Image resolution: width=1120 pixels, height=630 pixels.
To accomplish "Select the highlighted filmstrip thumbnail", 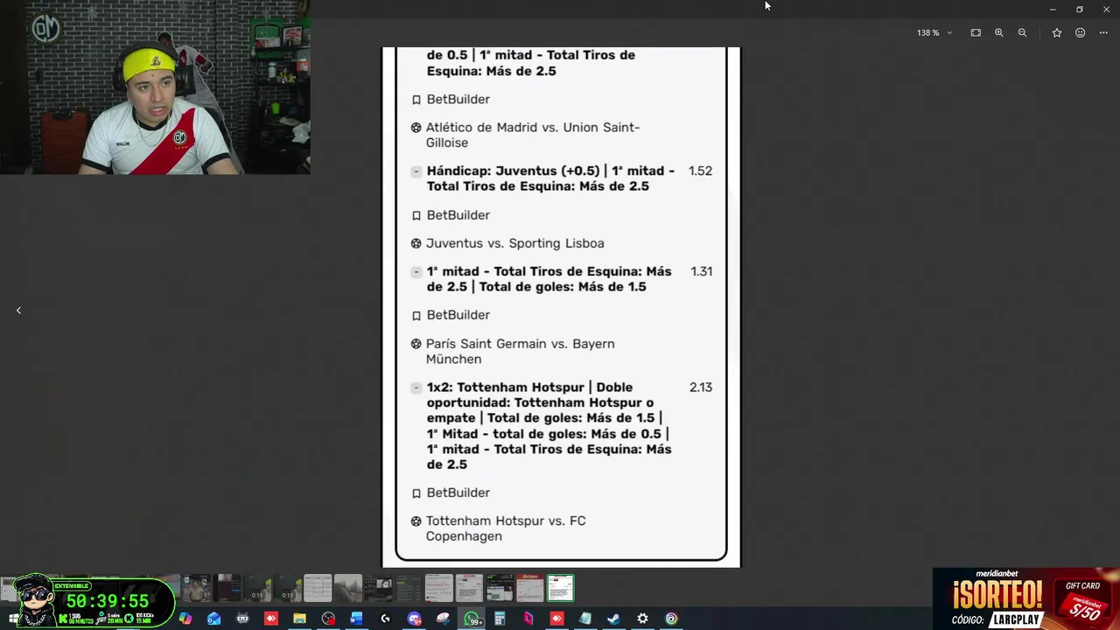I will (561, 588).
